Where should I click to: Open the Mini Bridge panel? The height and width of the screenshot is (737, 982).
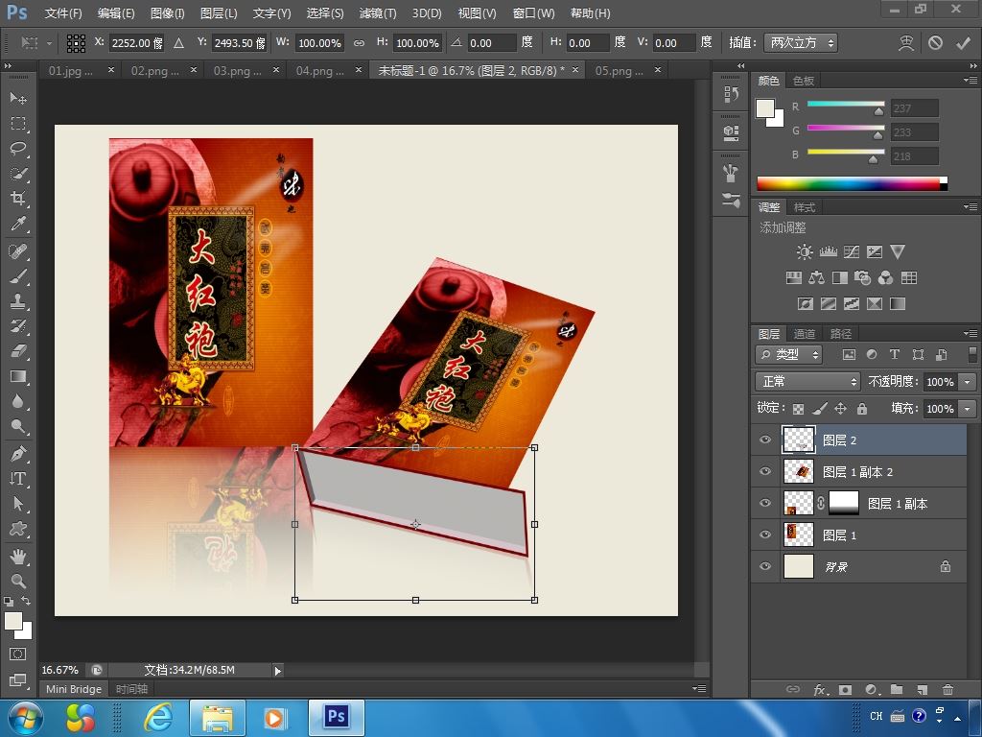pyautogui.click(x=74, y=689)
